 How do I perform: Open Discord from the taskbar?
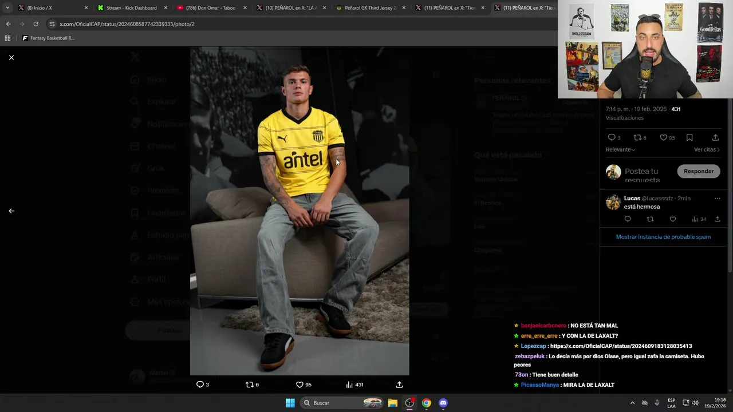point(443,403)
